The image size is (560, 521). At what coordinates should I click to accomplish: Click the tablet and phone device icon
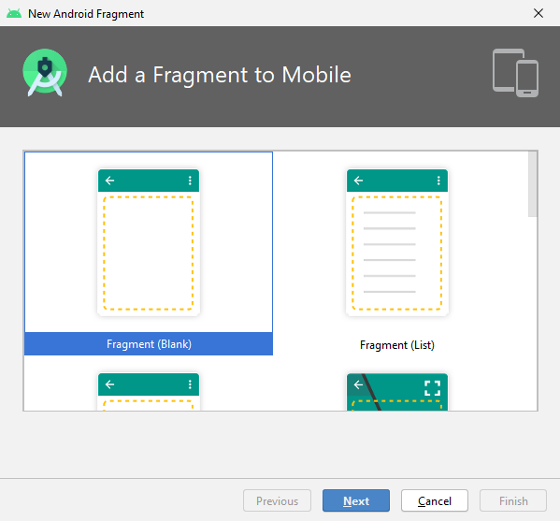[515, 73]
